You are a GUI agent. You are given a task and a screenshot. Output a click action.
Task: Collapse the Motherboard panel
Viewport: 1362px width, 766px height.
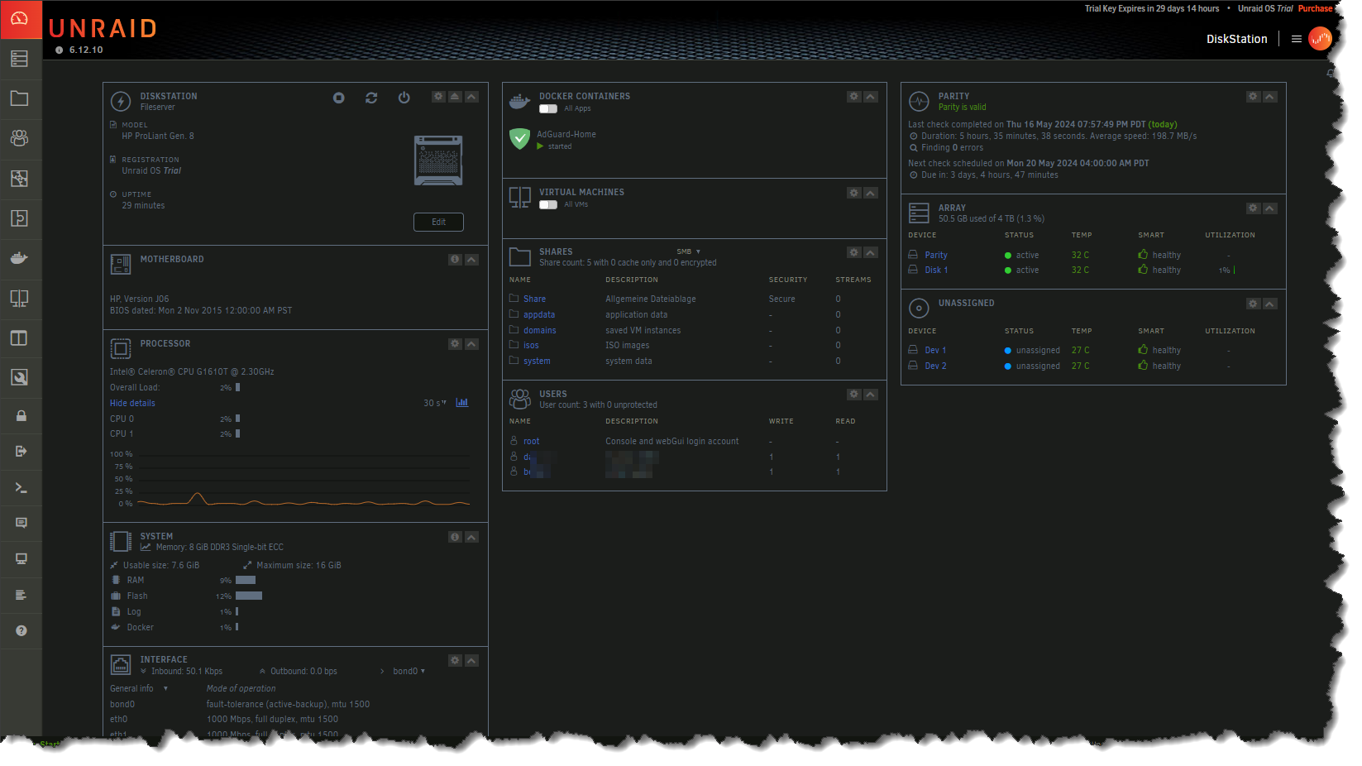(471, 259)
